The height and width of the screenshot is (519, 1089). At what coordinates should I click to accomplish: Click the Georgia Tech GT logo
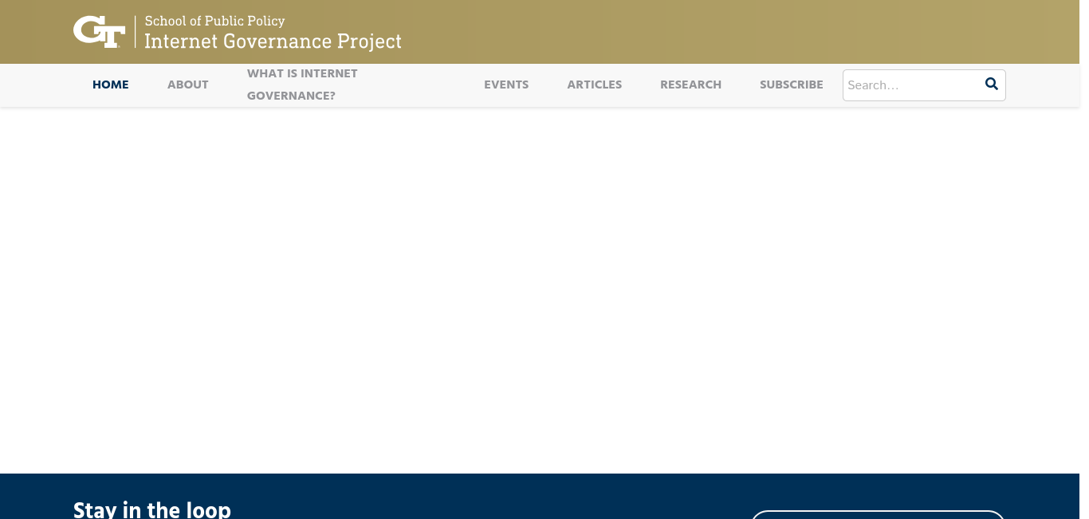click(x=100, y=32)
